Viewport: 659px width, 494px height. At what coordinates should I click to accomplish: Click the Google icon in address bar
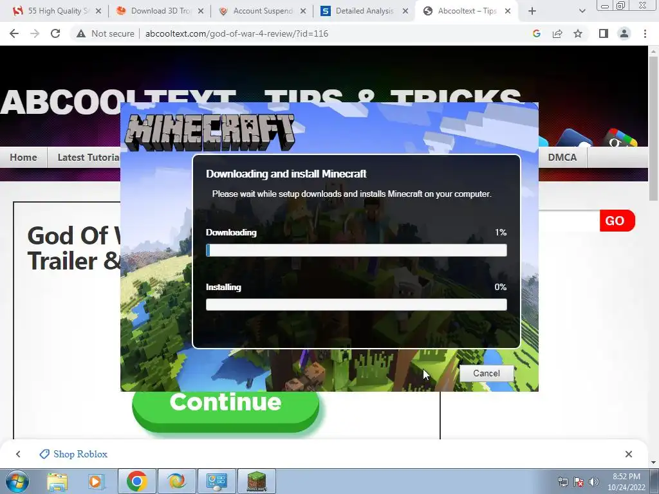click(536, 33)
